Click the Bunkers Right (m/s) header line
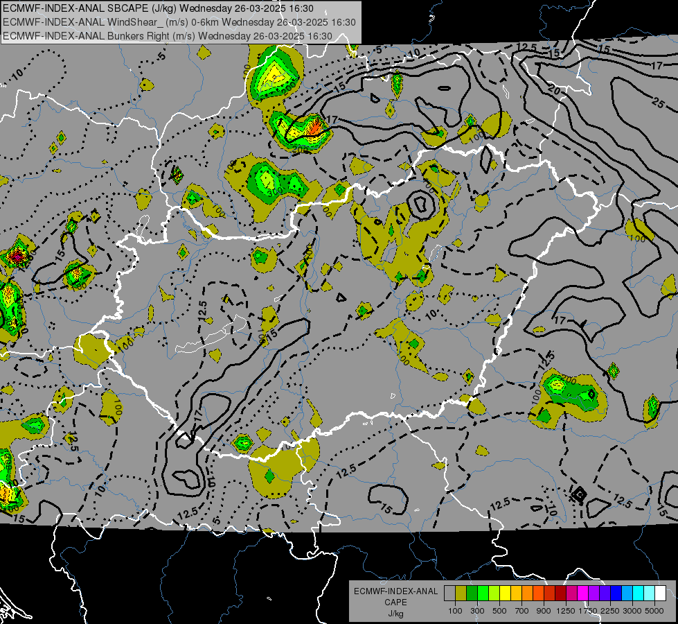Viewport: 678px width, 624px height. [x=168, y=36]
